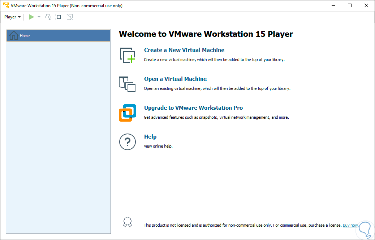Click the Open a Virtual Machine link

[x=175, y=79]
